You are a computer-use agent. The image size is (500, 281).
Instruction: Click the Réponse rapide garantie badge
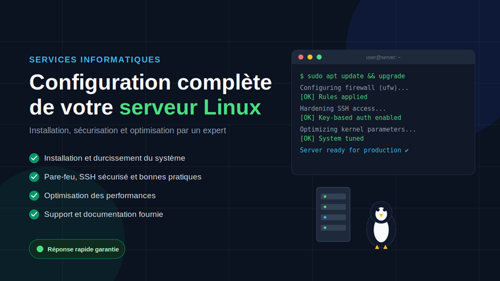click(77, 249)
